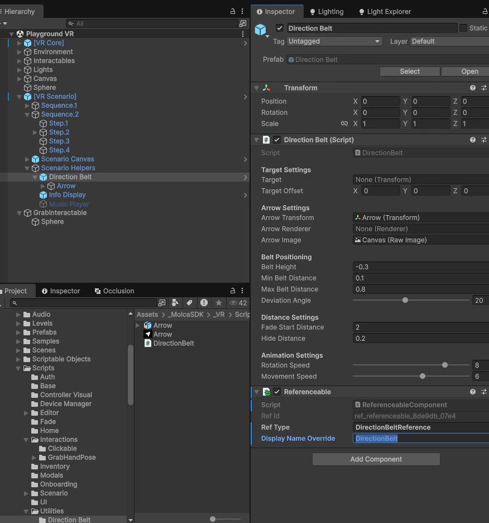Click the Project search by label icon
489x523 pixels.
click(x=189, y=302)
